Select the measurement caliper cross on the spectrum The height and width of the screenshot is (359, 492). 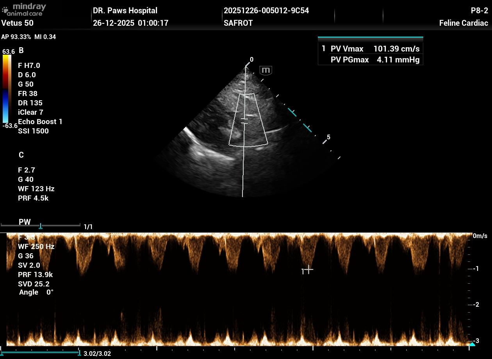pyautogui.click(x=308, y=270)
